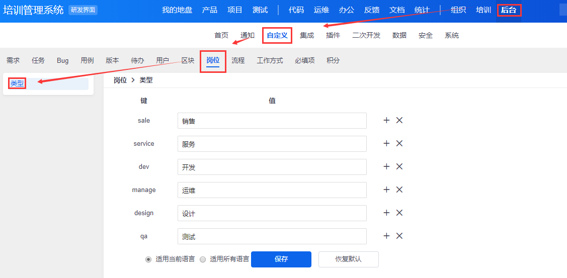This screenshot has width=567, height=278.
Task: Edit the sale value field 销售
Action: [272, 121]
